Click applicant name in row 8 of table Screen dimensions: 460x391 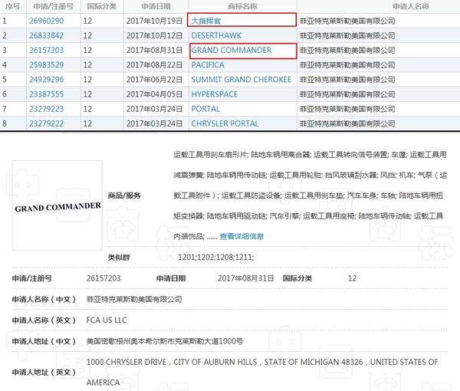pyautogui.click(x=347, y=123)
